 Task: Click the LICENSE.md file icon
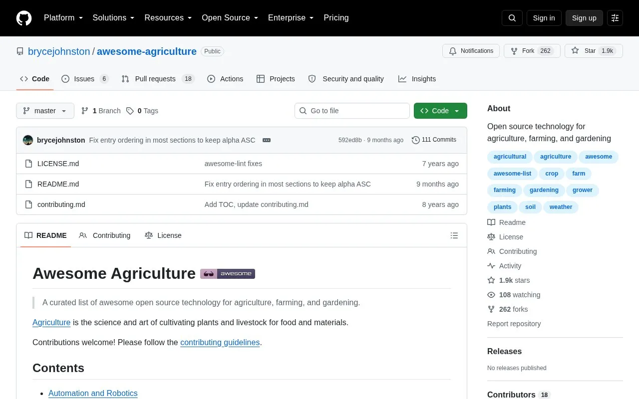29,164
